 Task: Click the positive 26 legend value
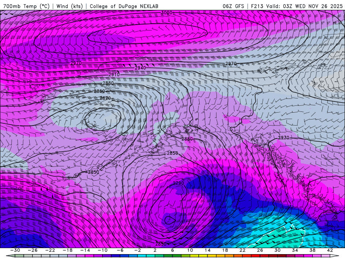tap(260, 250)
